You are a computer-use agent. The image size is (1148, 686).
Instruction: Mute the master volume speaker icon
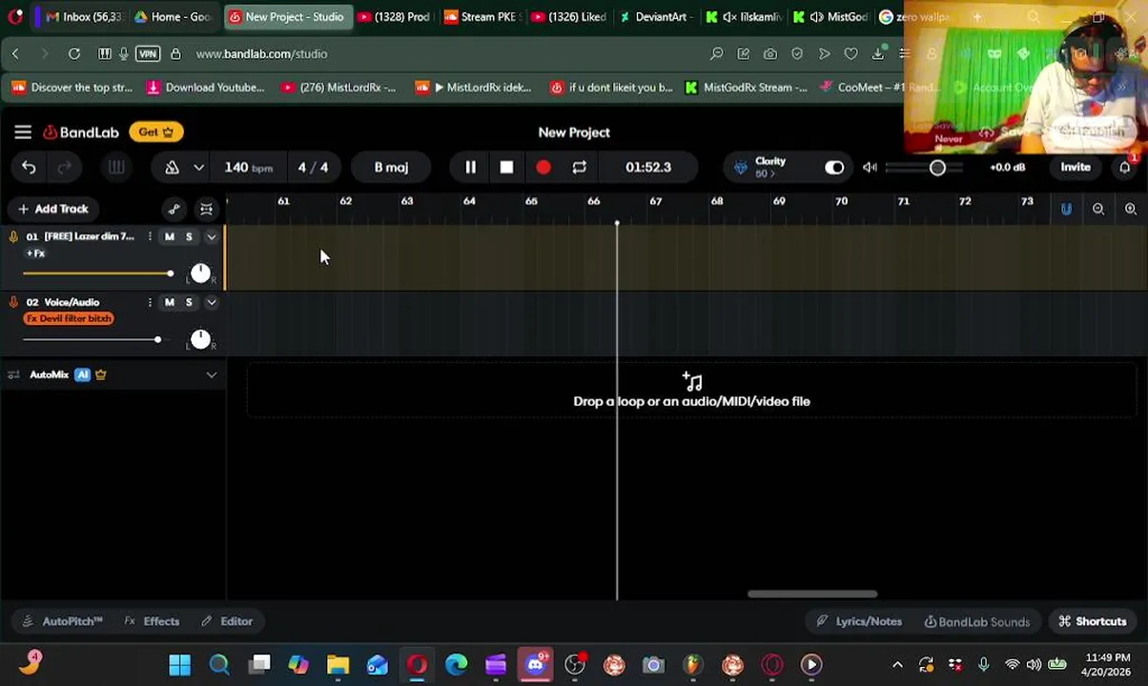pyautogui.click(x=870, y=168)
